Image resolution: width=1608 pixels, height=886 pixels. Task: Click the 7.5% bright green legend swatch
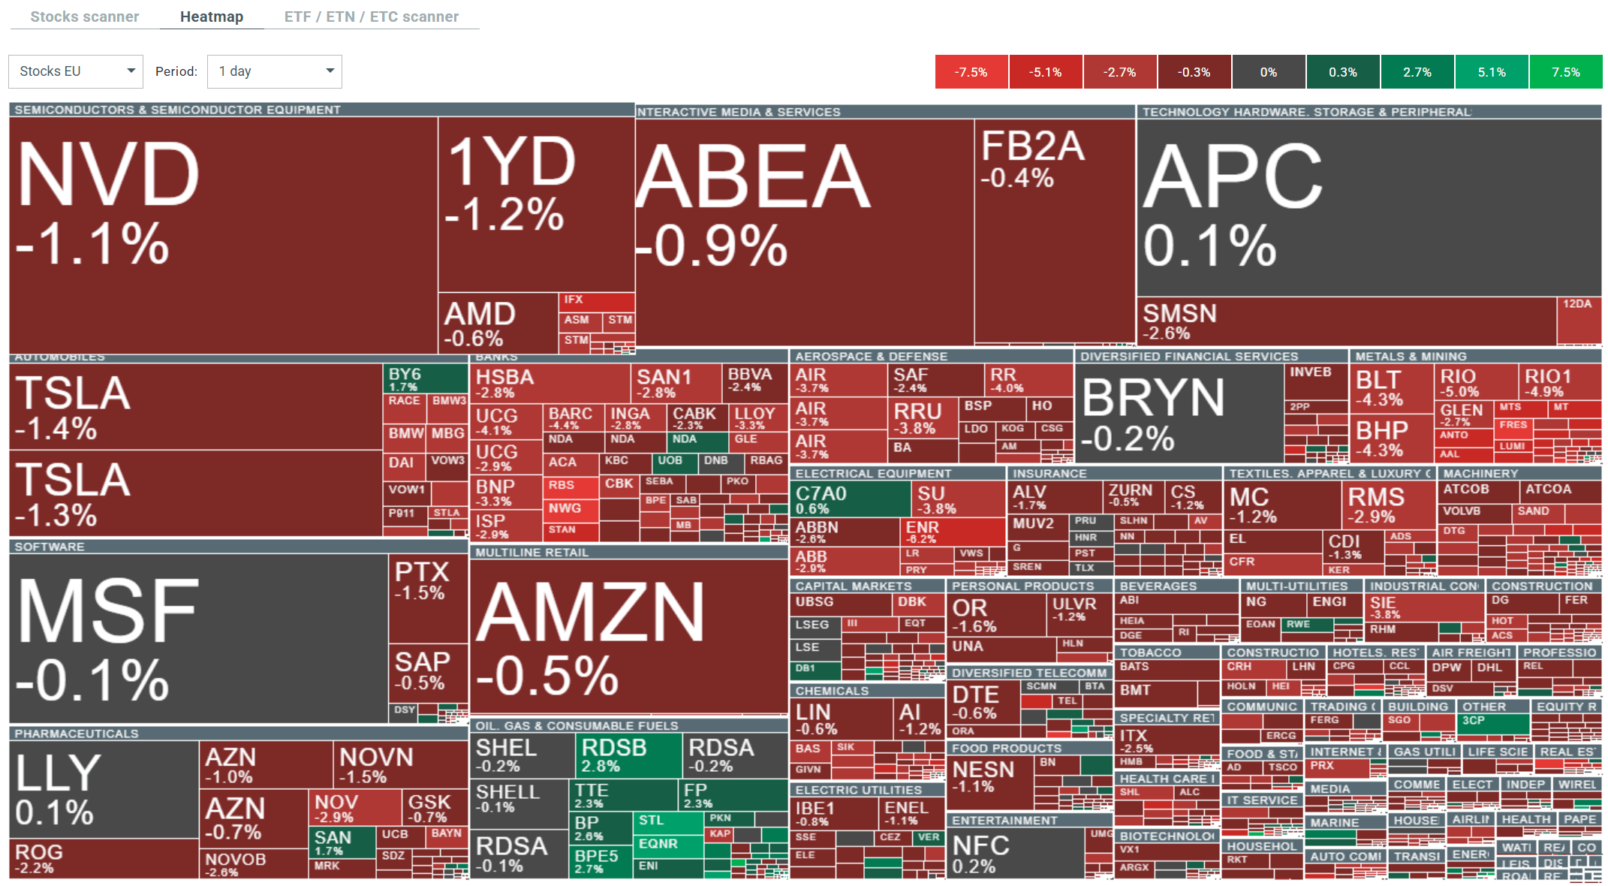1565,72
